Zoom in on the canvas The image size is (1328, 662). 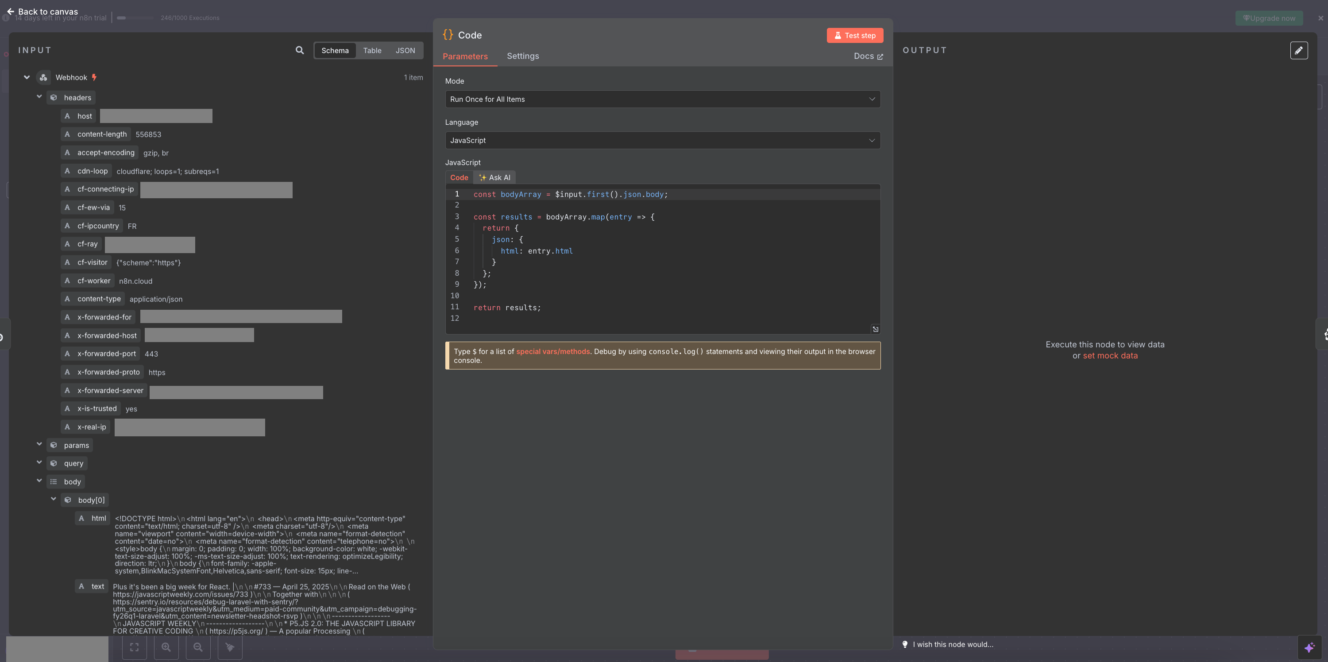[166, 647]
